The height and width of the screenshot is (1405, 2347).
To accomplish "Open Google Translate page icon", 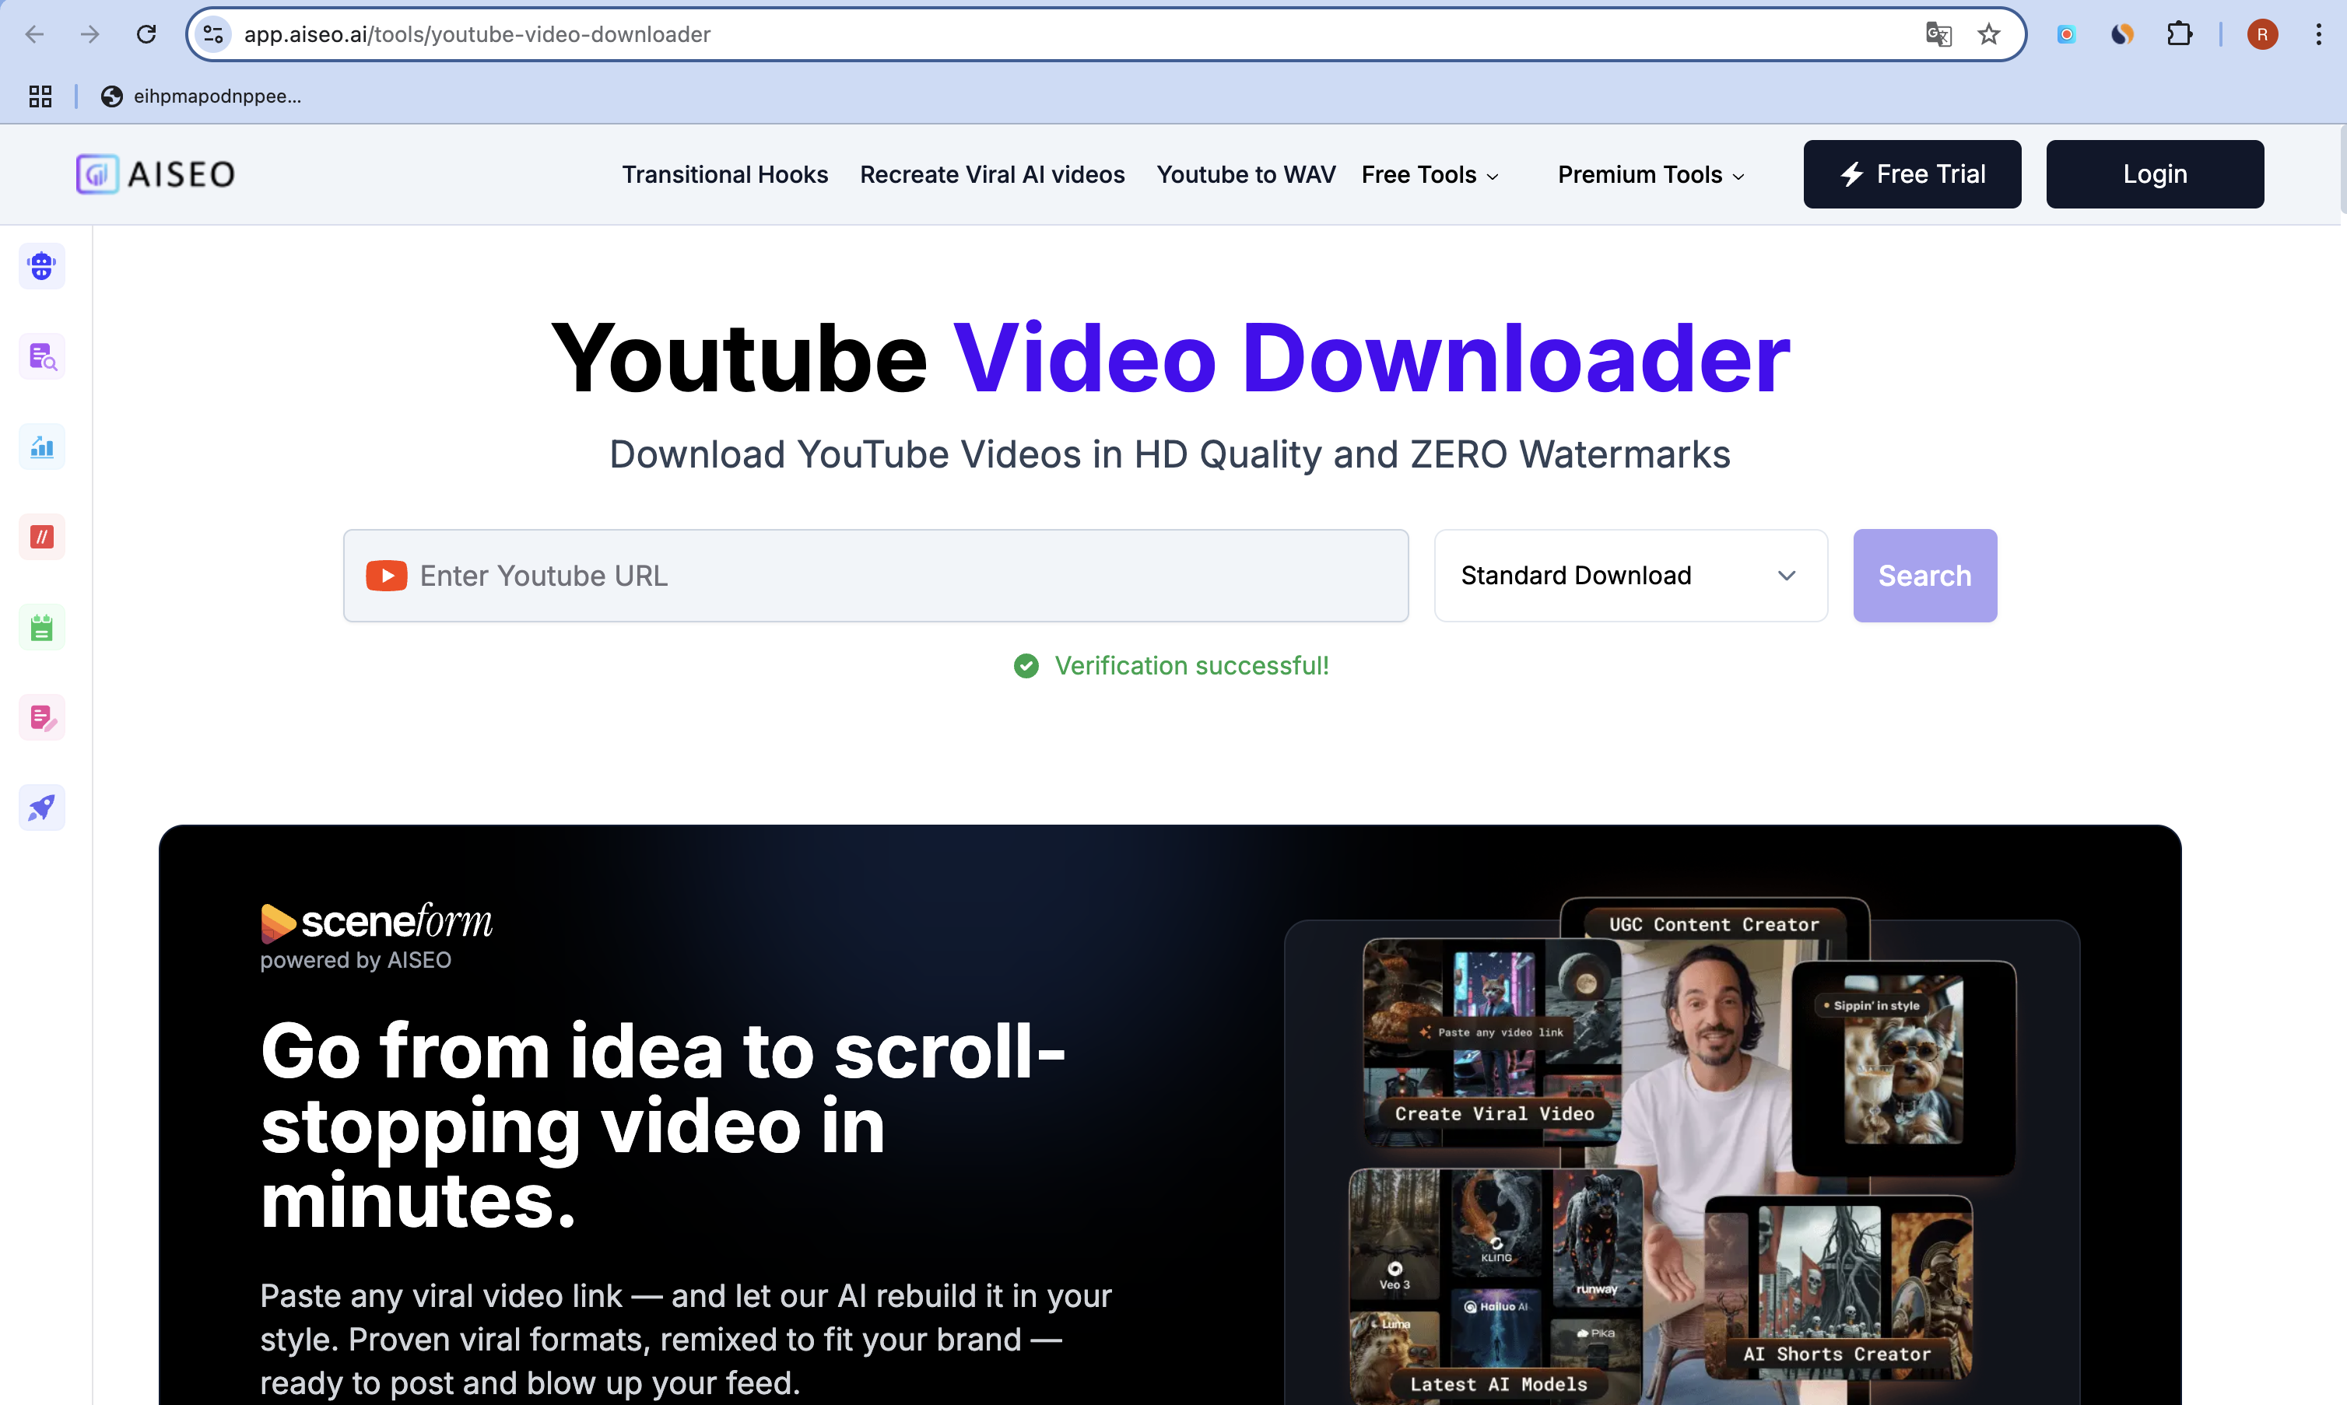I will (x=1938, y=34).
